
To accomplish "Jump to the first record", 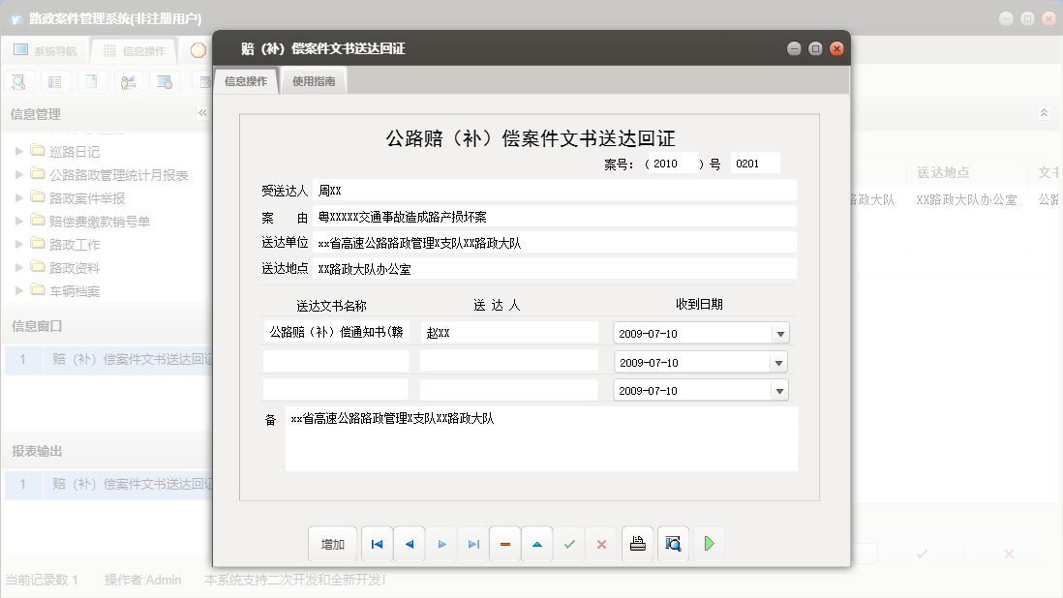I will tap(377, 543).
